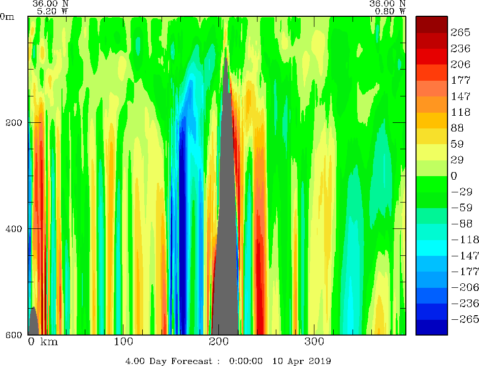This screenshot has width=479, height=366.
Task: Click the 200 depth axis label
Action: (x=14, y=123)
